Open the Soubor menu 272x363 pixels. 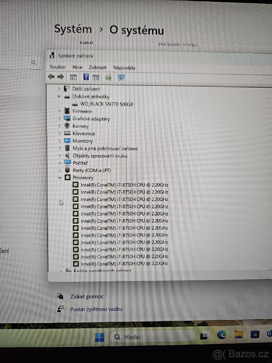click(57, 67)
